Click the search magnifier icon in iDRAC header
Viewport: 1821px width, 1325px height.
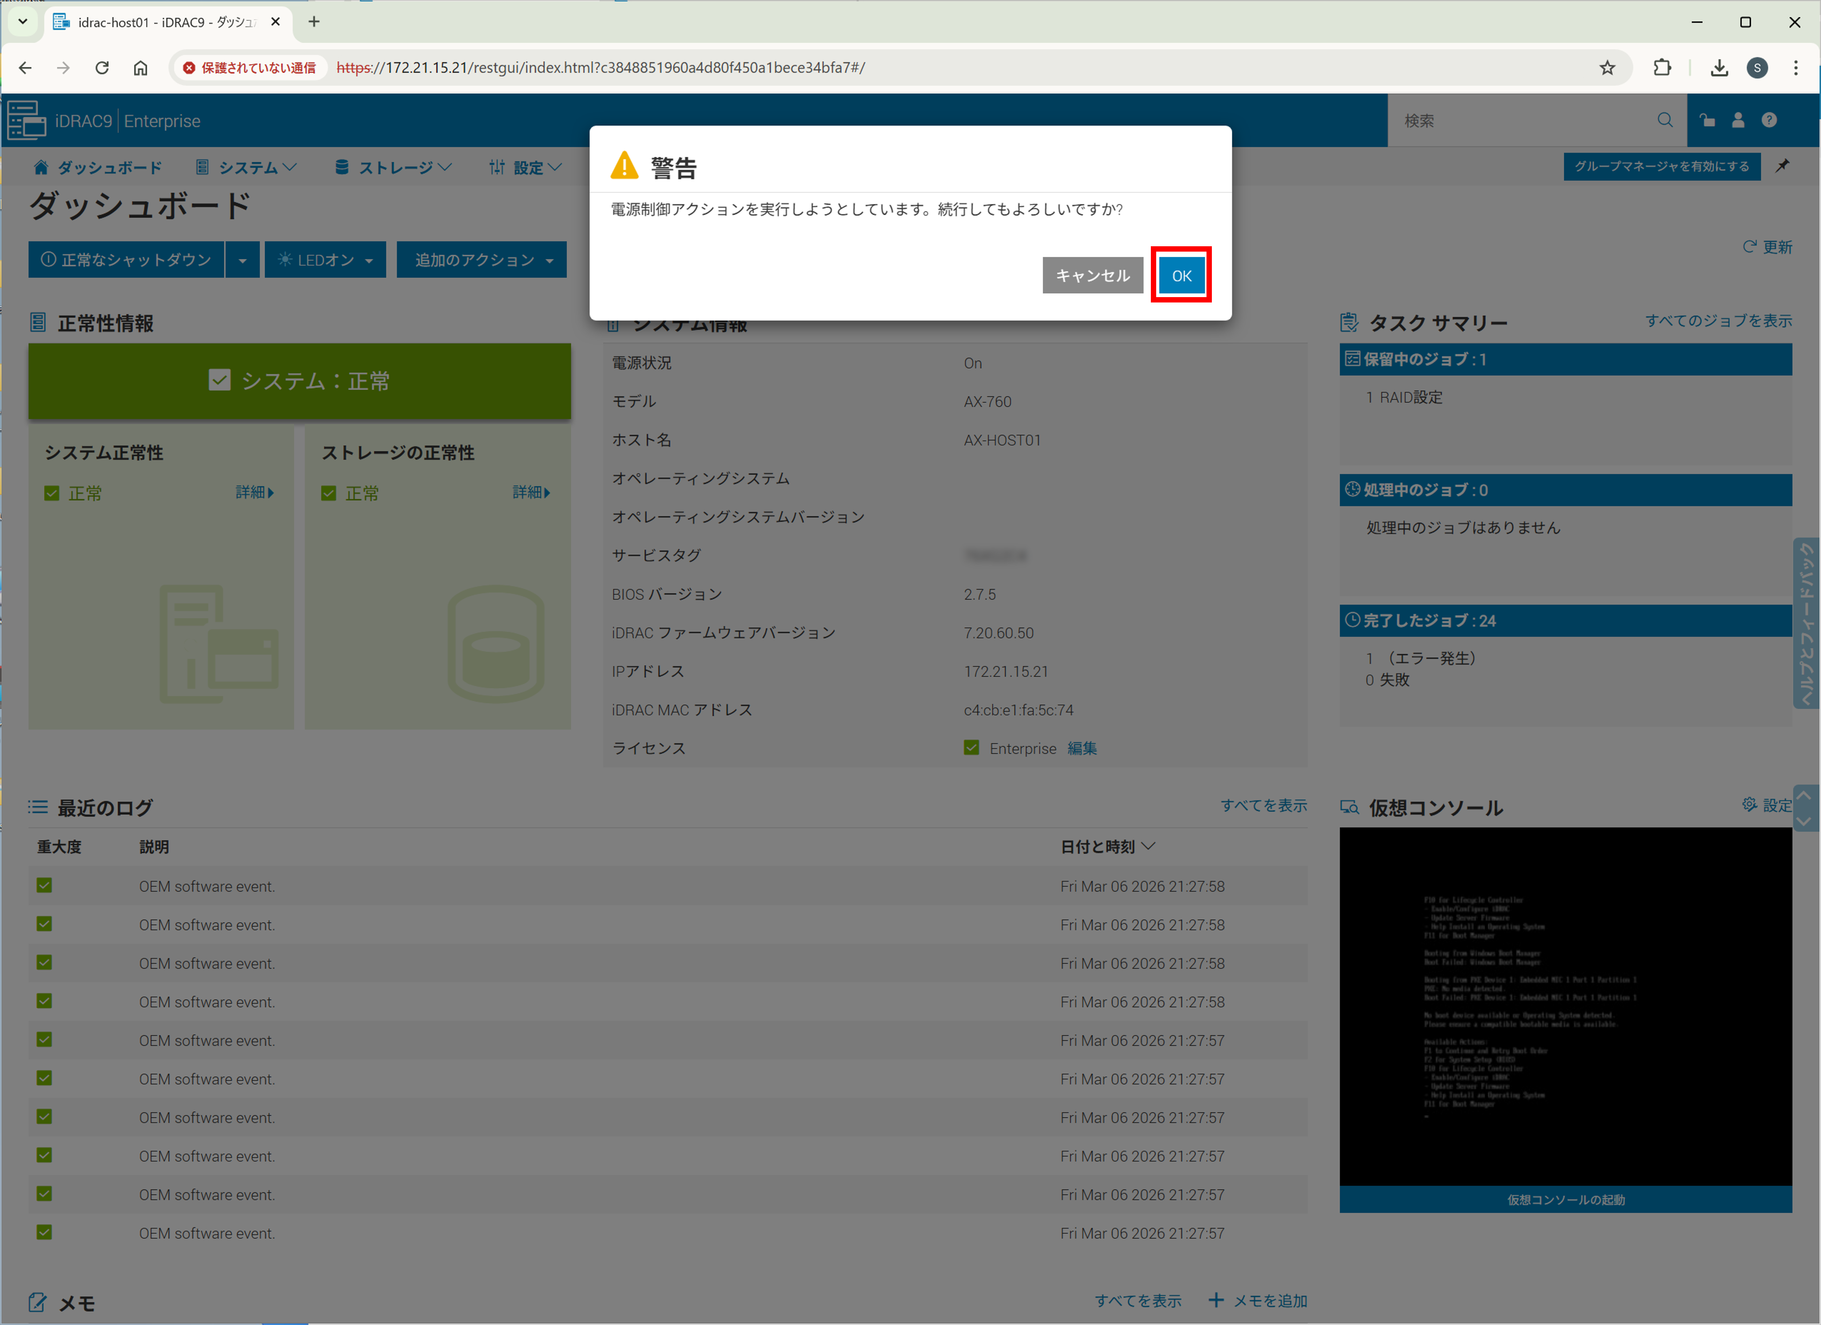(1665, 120)
